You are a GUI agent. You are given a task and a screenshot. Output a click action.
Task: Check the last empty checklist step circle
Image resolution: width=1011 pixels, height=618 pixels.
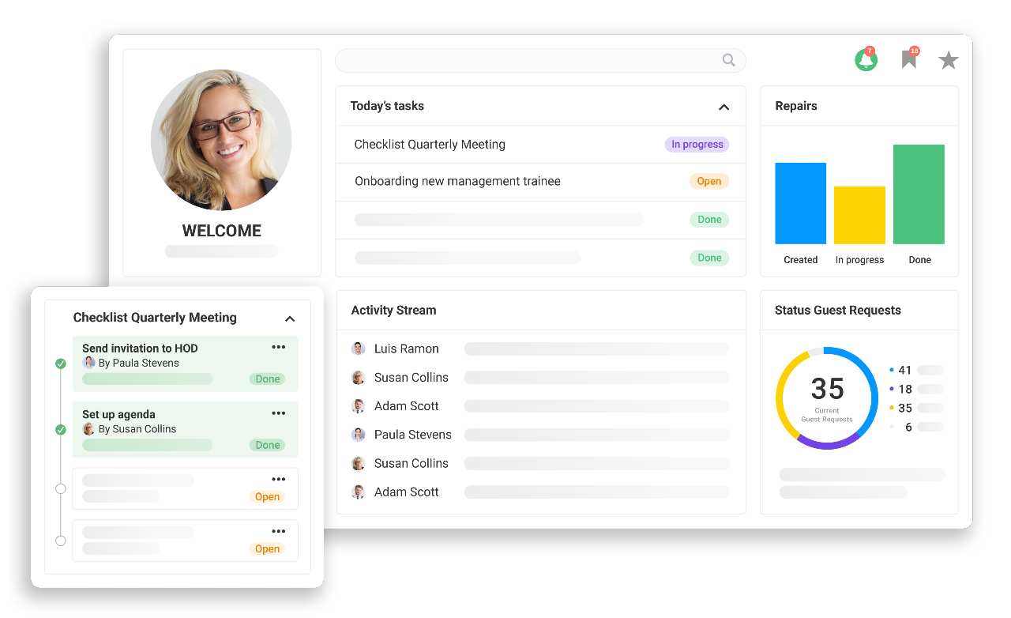(61, 541)
